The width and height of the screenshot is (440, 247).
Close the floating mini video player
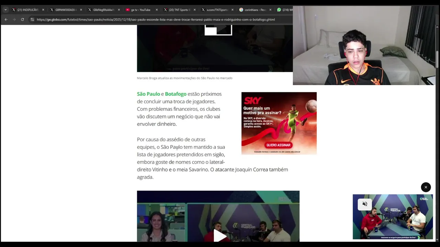426,187
